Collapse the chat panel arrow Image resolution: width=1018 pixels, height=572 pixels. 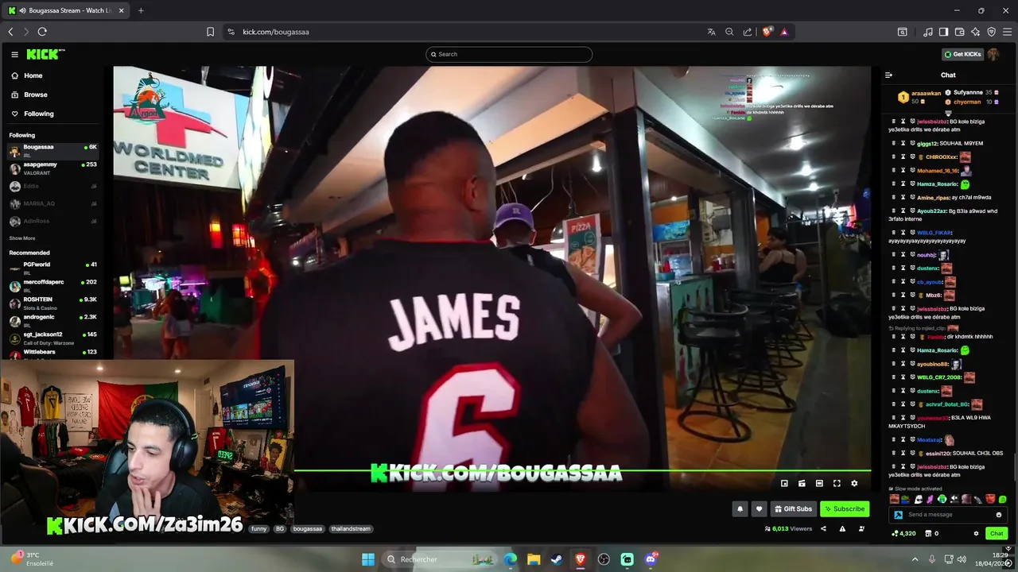point(888,75)
